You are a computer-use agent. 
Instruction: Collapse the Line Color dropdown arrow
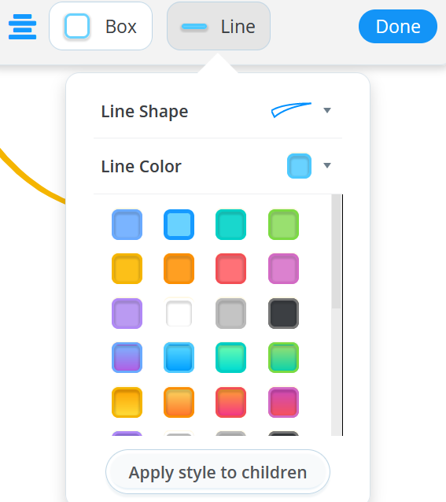[x=327, y=165]
